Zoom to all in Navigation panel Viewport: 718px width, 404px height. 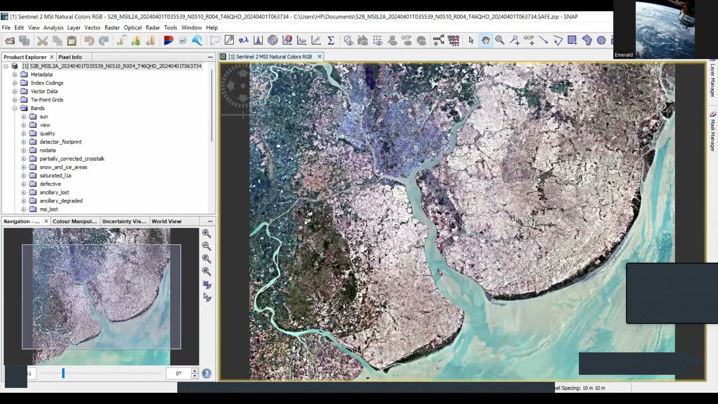[207, 272]
